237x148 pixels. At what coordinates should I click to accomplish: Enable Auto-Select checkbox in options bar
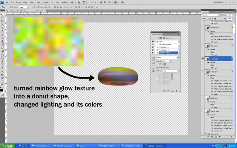[x=9, y=7]
